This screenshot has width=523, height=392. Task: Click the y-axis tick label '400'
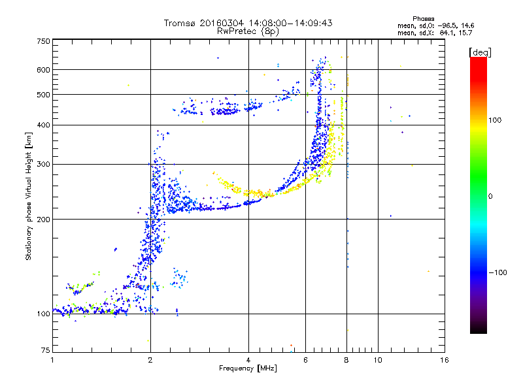(44, 125)
